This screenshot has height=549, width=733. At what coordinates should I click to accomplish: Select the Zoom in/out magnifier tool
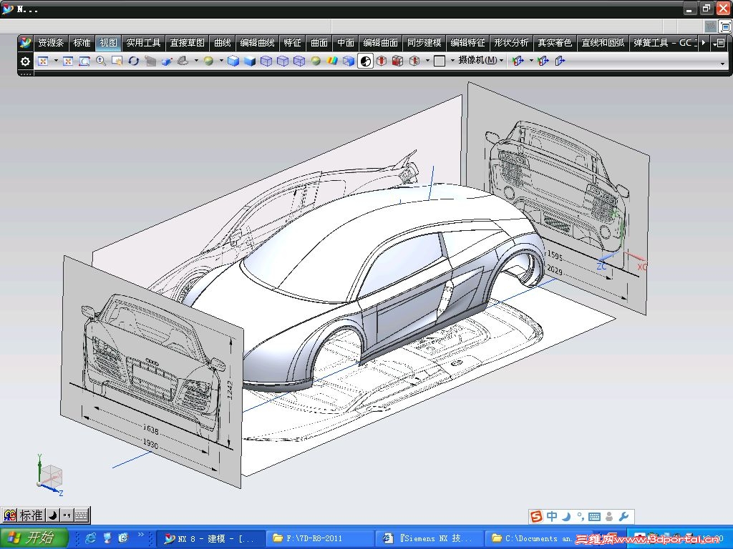pyautogui.click(x=101, y=61)
